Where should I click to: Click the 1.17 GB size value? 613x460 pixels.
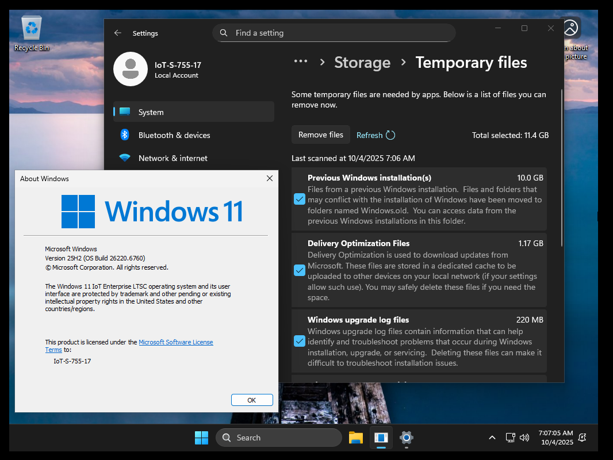point(531,243)
